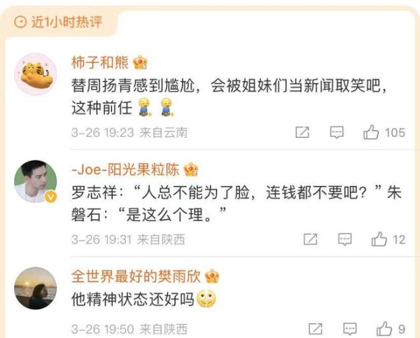This screenshot has height=338, width=420.
Task: Open replies on 柿子和熊's comment
Action: (337, 132)
